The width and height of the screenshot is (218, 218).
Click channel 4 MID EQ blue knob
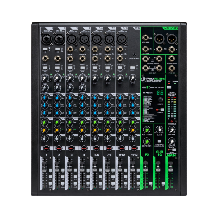tap(82, 105)
